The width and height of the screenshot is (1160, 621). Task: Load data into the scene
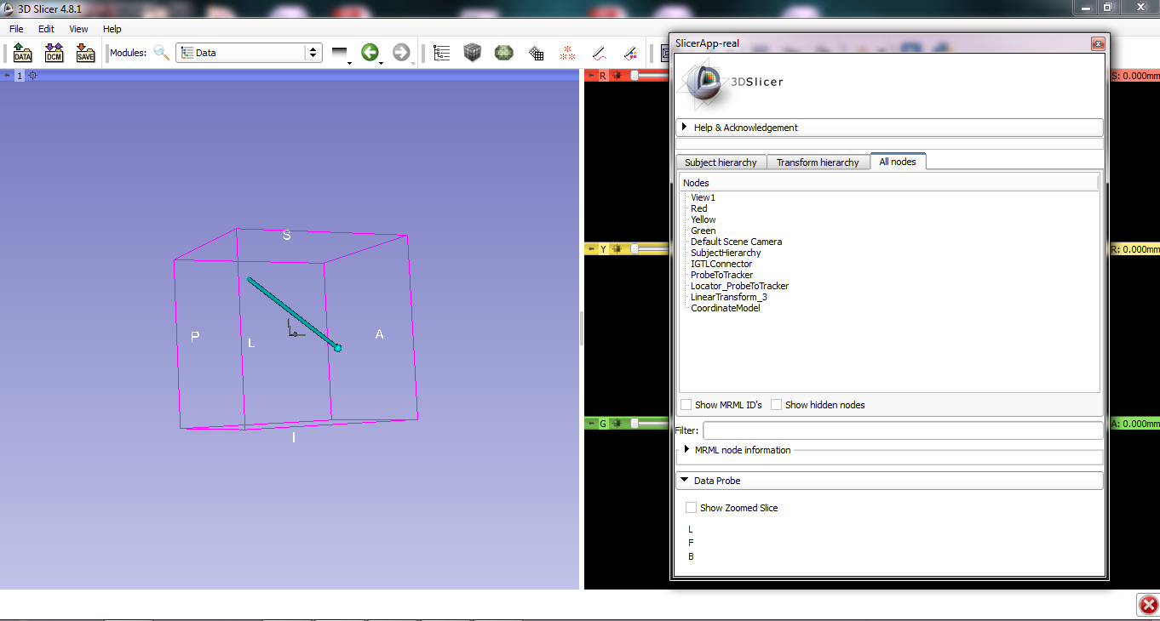(x=22, y=52)
